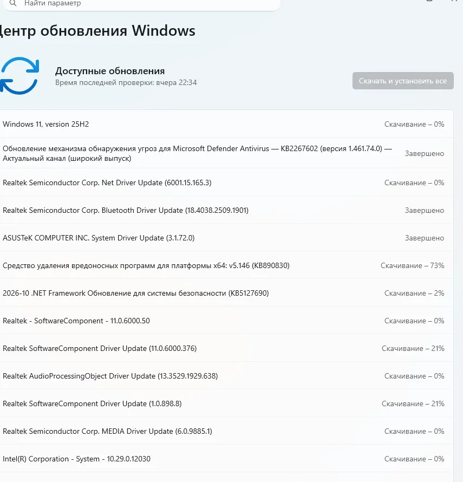463x482 pixels.
Task: Click the download status of Realtek SoftwareComponent 11.0.6000.50
Action: tap(414, 321)
